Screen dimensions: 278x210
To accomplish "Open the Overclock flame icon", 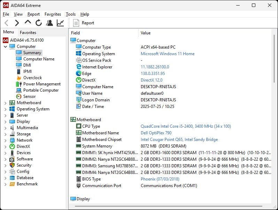I will pyautogui.click(x=19, y=78).
